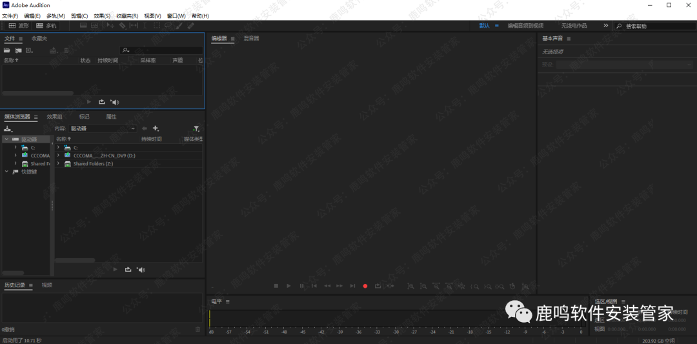Switch to Multitrack view
Viewport: 697px width, 344px height.
[46, 26]
